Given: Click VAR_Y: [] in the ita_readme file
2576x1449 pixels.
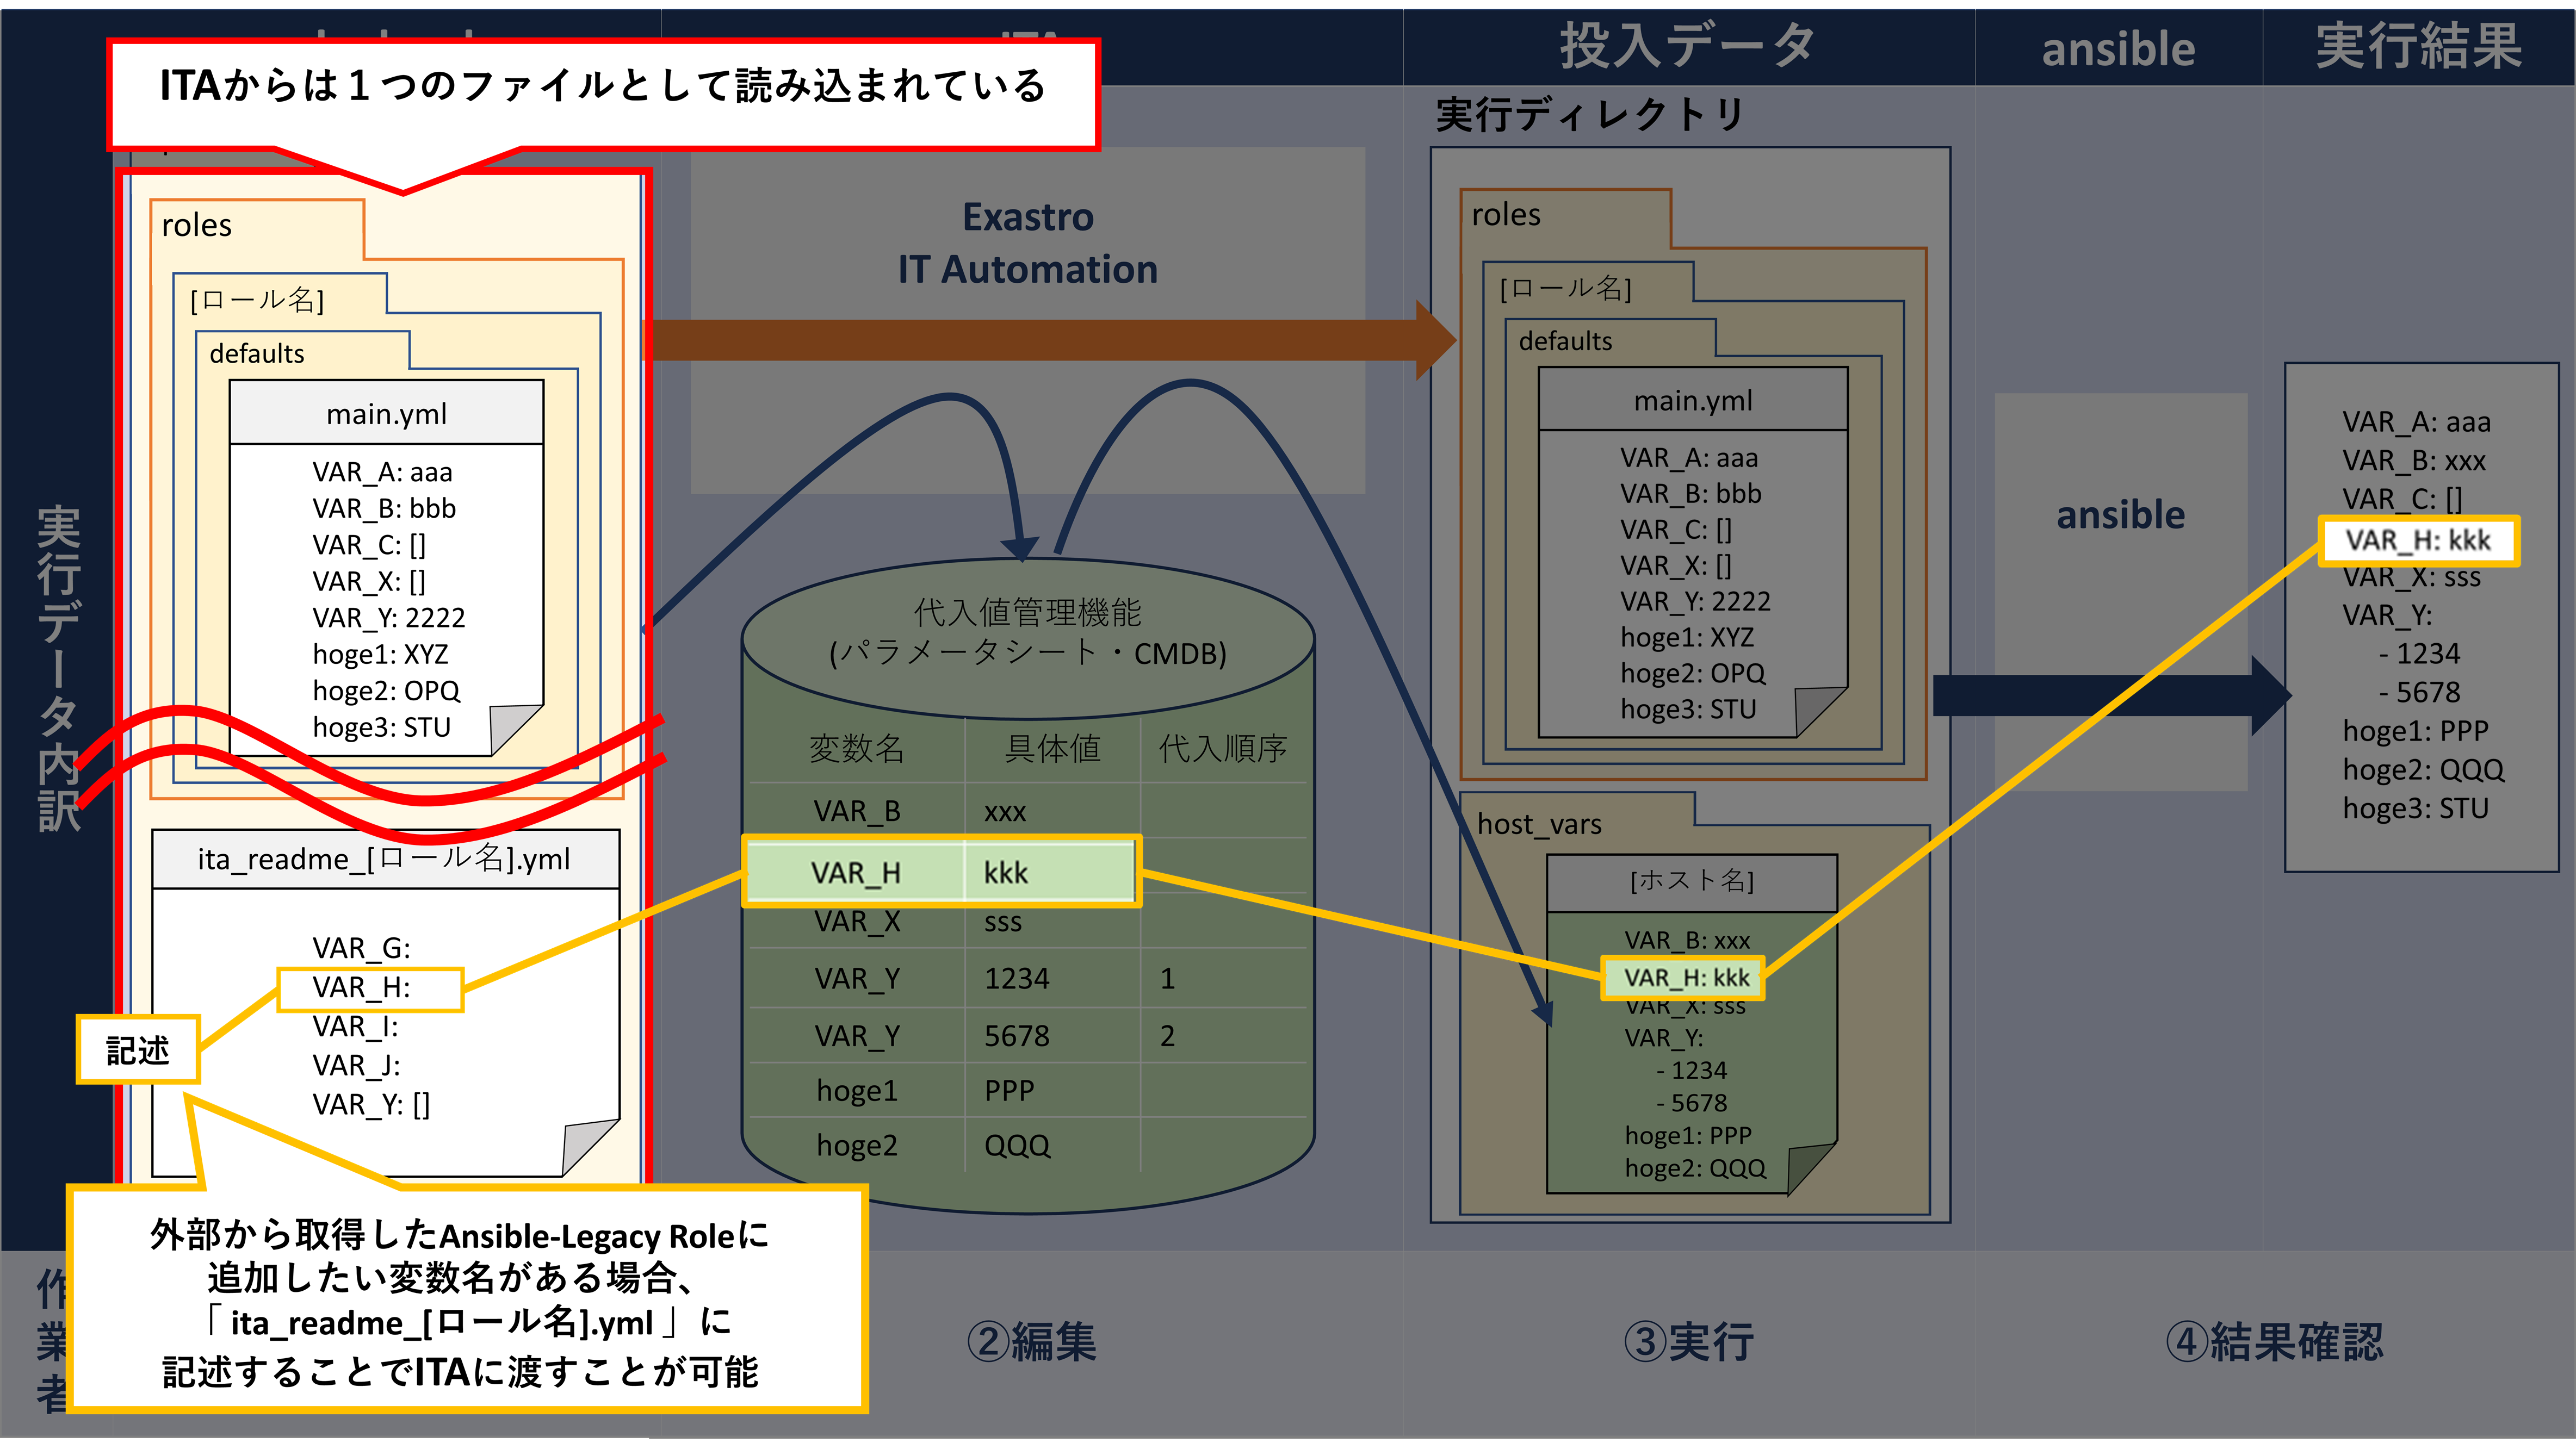Looking at the screenshot, I should pos(371,1104).
